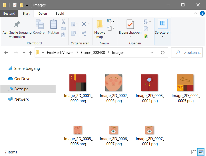Expand the easy access dropdown arrow

point(114,28)
